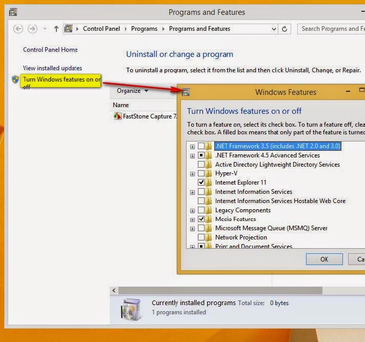Image resolution: width=365 pixels, height=342 pixels.
Task: Click folder icon beside IIS Hostable Web Core
Action: [x=209, y=200]
